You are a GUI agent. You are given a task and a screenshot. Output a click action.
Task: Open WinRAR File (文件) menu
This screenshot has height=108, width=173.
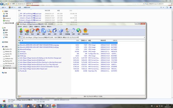tap(20, 27)
